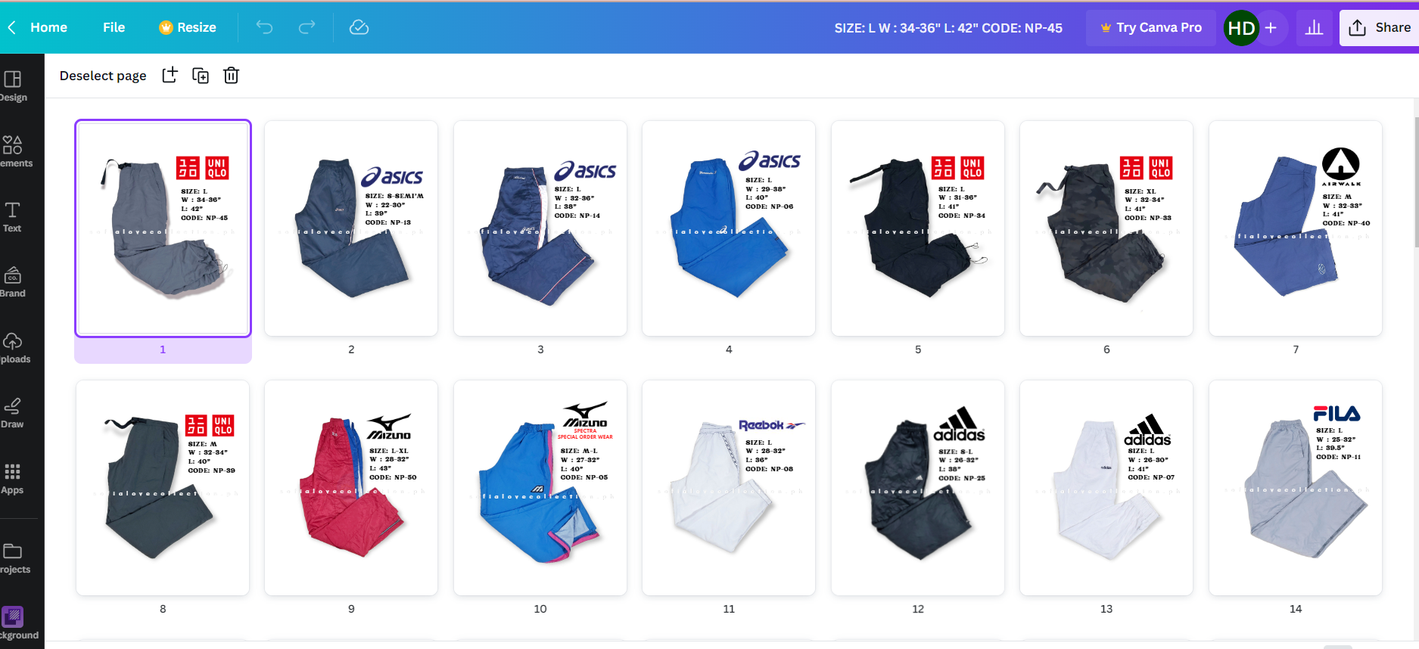Click Deselect page
Image resolution: width=1419 pixels, height=649 pixels.
click(x=103, y=75)
